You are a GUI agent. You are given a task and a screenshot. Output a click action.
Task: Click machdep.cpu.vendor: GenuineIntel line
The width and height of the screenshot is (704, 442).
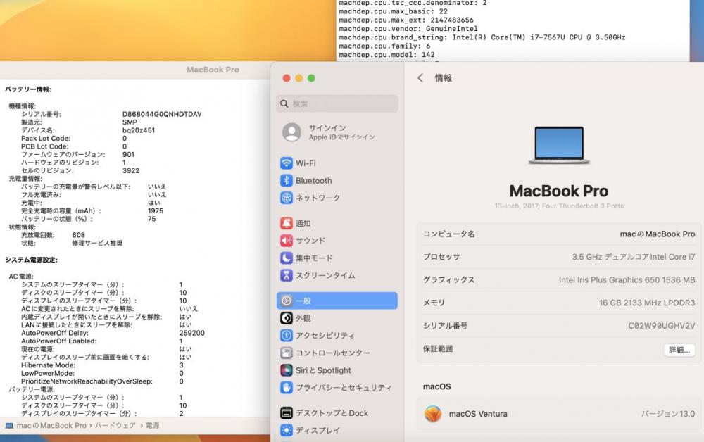pos(408,29)
